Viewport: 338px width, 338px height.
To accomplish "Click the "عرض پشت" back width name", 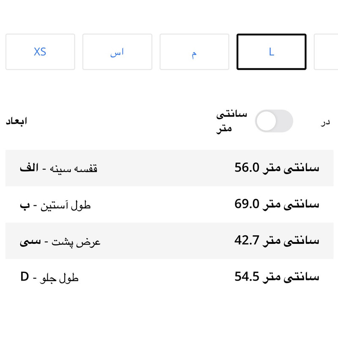I will tap(76, 242).
